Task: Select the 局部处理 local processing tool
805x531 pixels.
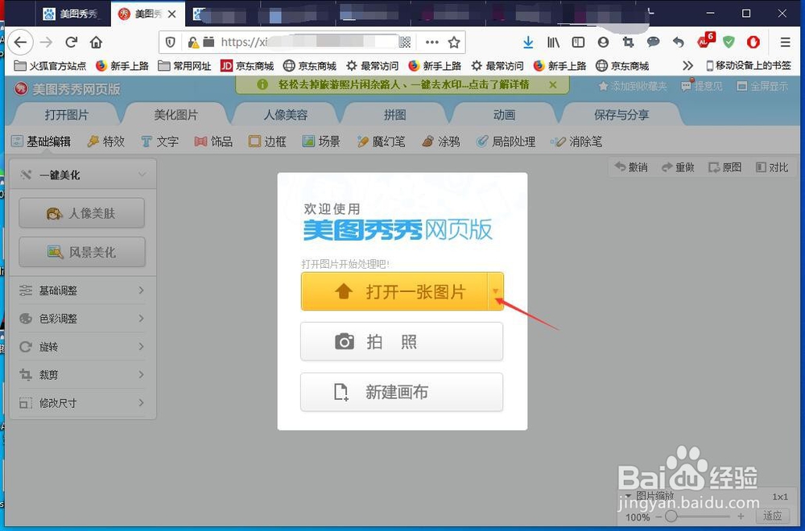Action: coord(506,142)
